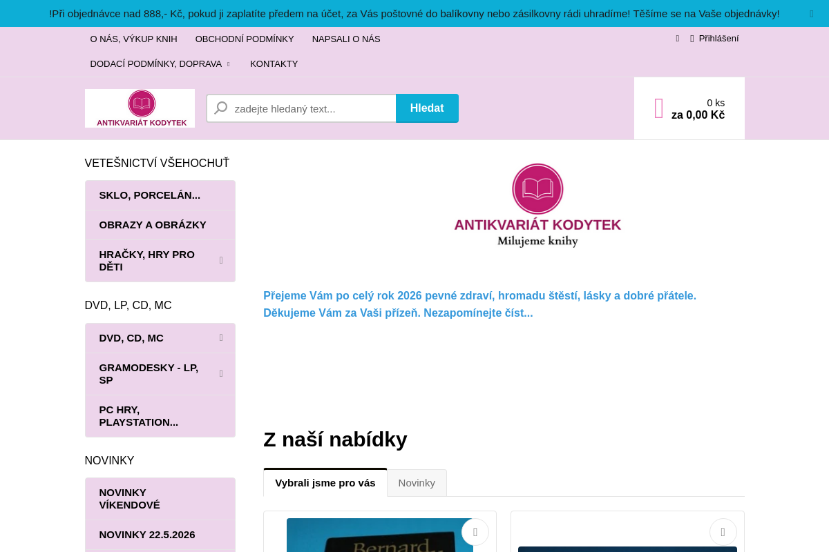Click the Antikvariát Kodytek header logo
This screenshot has height=552, width=829.
(x=140, y=108)
